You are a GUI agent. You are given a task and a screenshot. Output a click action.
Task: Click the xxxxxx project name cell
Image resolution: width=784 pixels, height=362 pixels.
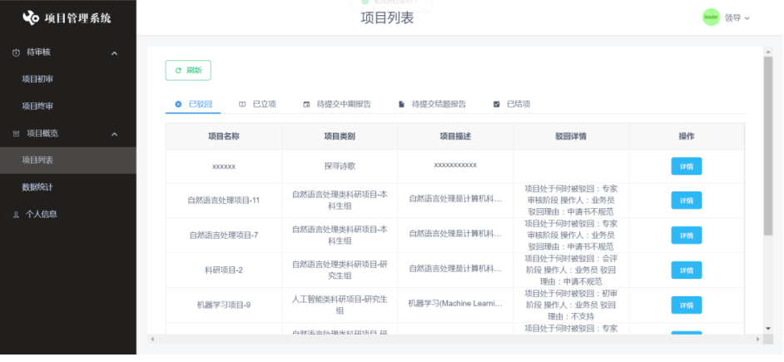coord(224,166)
